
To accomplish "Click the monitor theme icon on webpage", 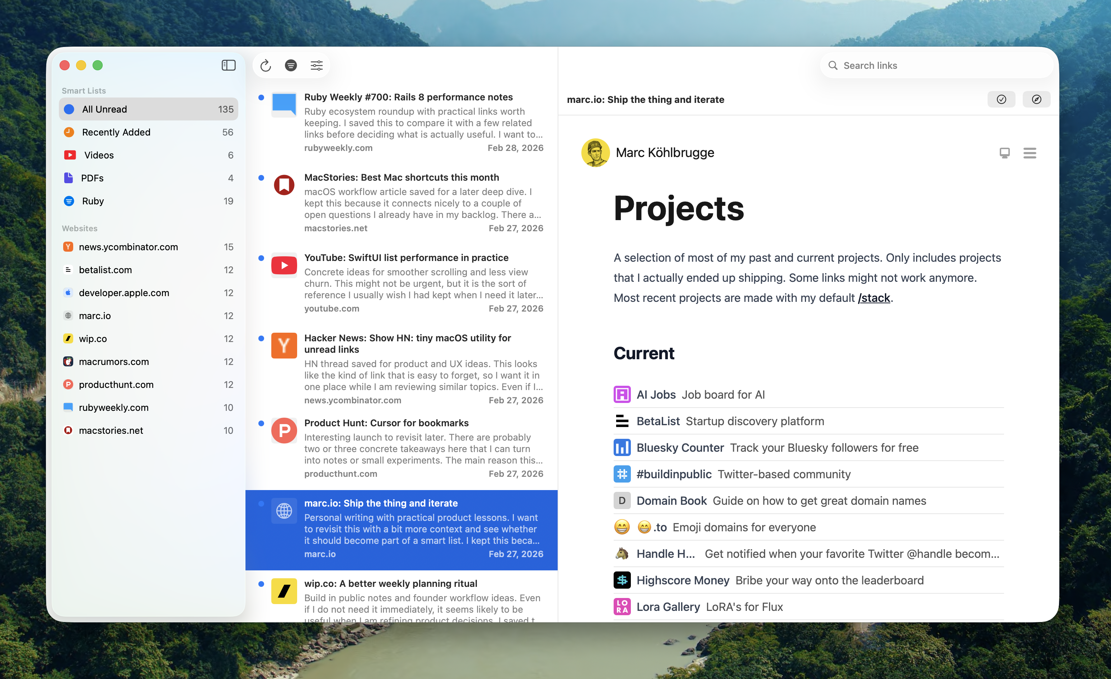I will (x=1004, y=153).
